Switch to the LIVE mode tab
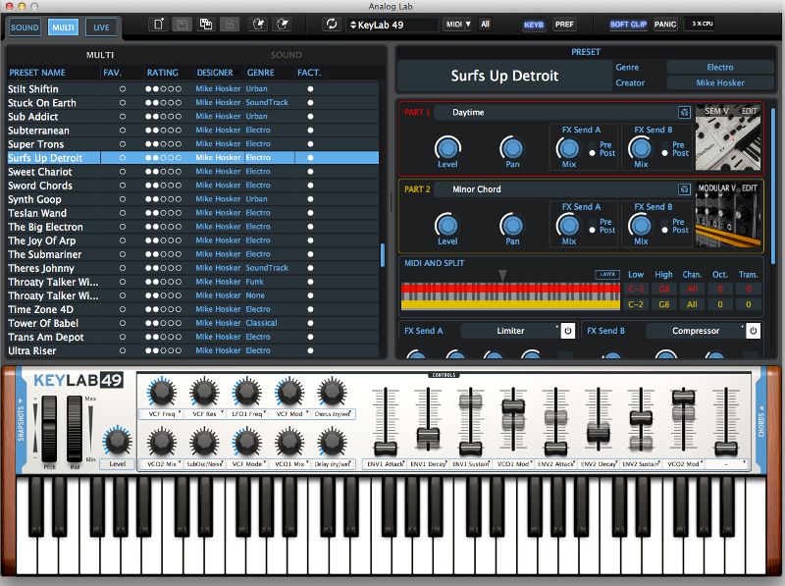The height and width of the screenshot is (586, 785). (101, 27)
